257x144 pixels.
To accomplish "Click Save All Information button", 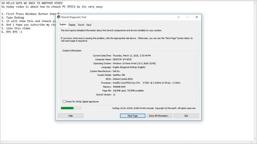I will click(159, 116).
